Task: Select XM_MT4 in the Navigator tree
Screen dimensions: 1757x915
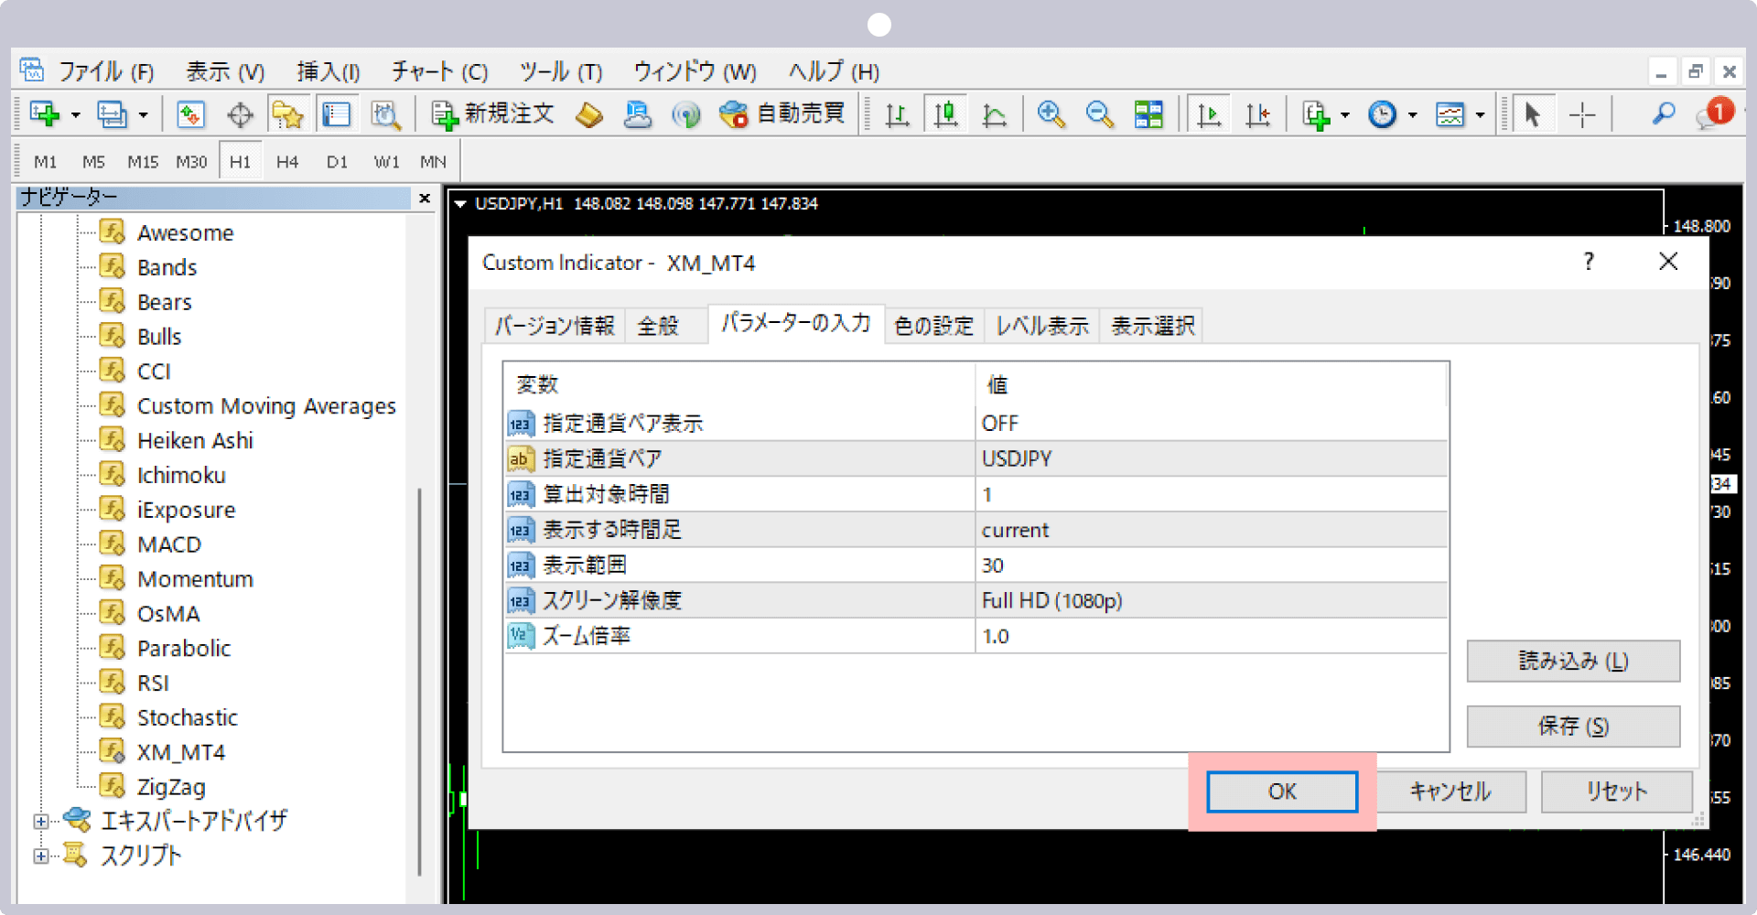Action: 180,752
